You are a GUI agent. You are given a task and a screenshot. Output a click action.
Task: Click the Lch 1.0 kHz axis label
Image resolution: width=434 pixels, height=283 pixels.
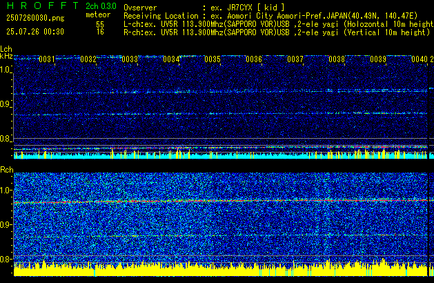coord(6,70)
